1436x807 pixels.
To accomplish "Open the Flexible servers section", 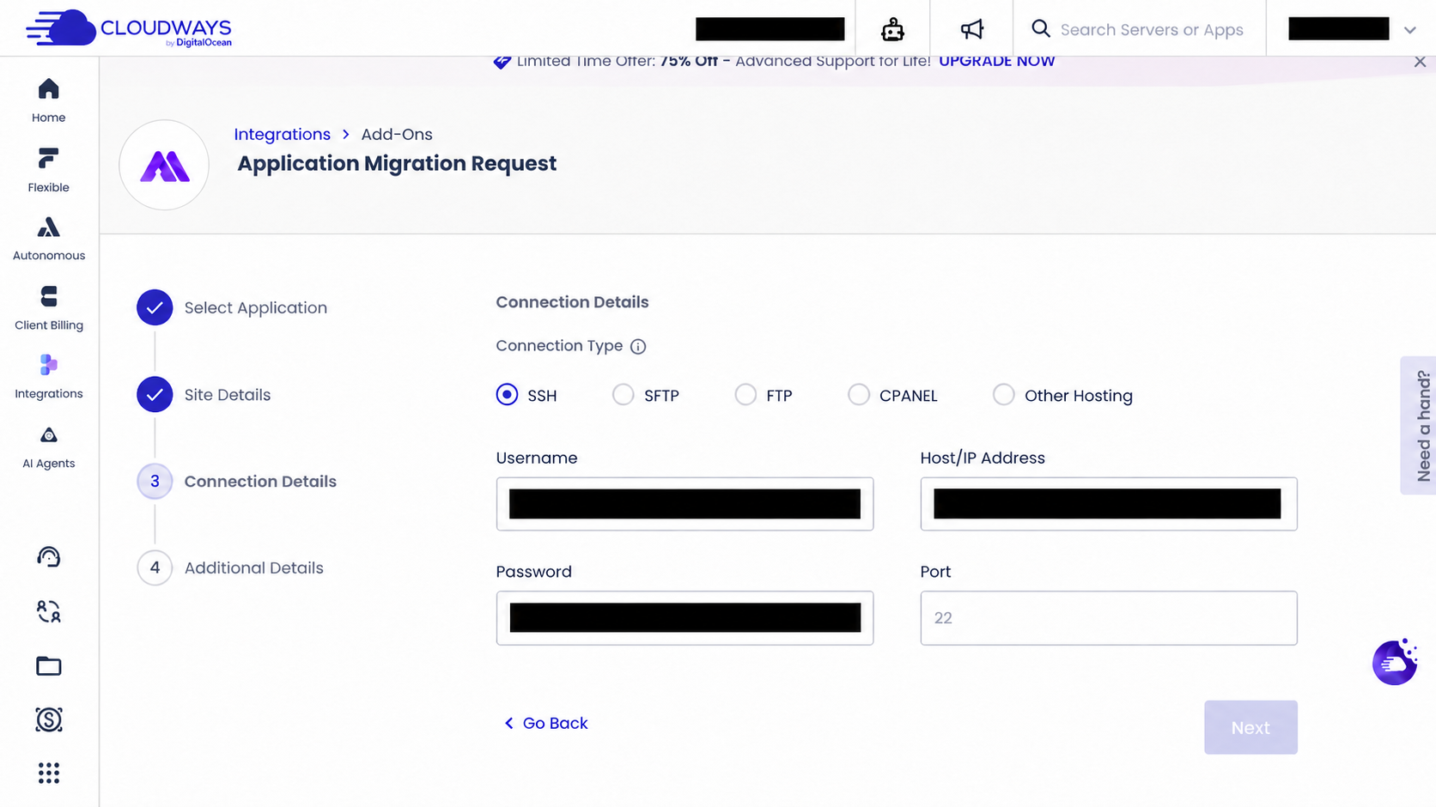I will [x=49, y=170].
